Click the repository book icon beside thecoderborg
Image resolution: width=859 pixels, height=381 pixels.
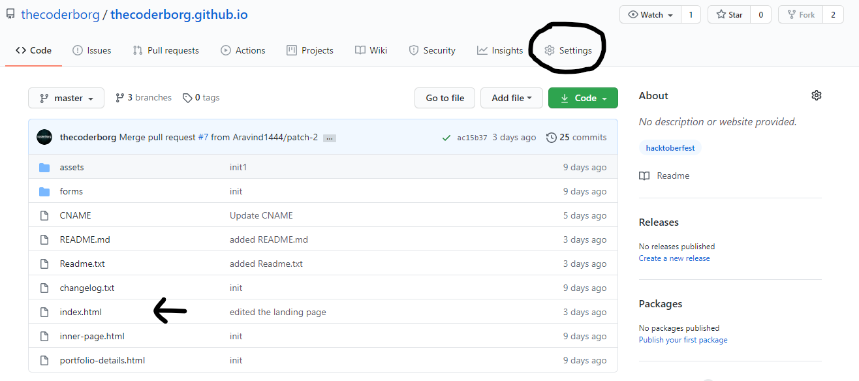(10, 14)
